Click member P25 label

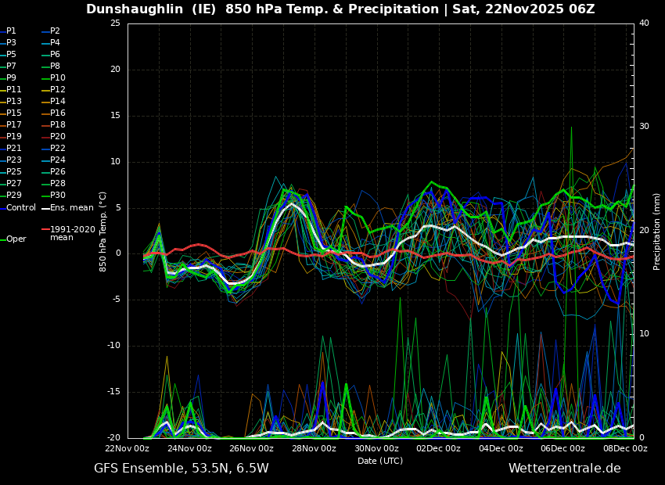pos(13,171)
